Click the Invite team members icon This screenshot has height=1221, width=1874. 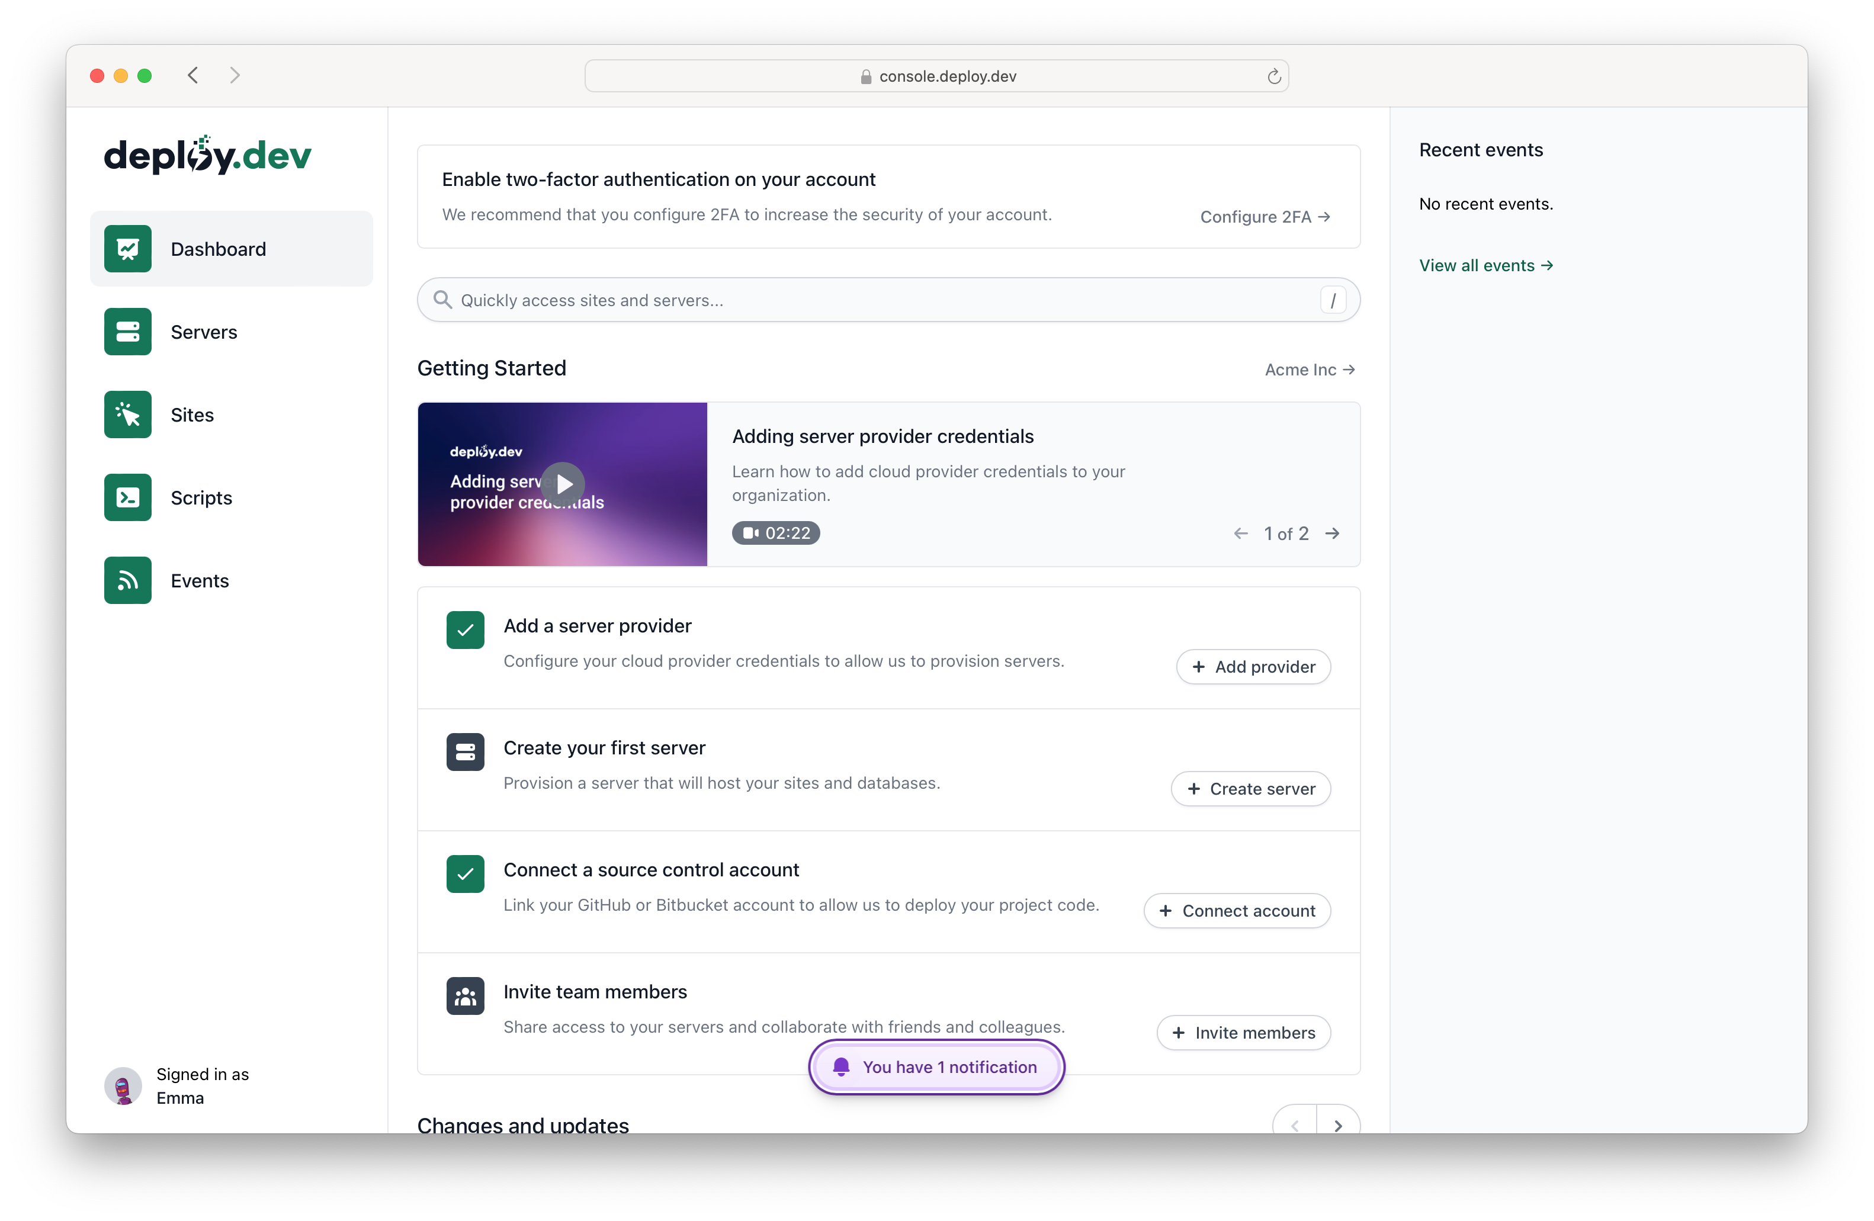pyautogui.click(x=466, y=996)
